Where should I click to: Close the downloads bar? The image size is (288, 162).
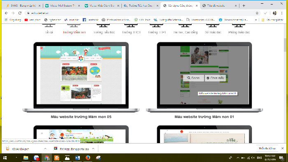[x=283, y=148]
